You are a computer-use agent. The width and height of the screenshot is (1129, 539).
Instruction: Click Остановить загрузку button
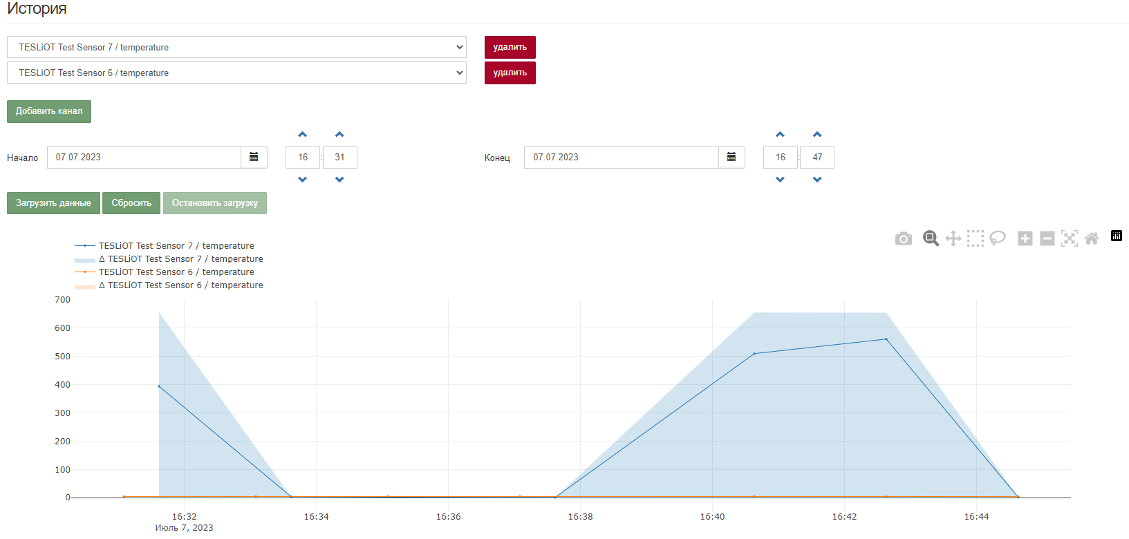point(215,203)
